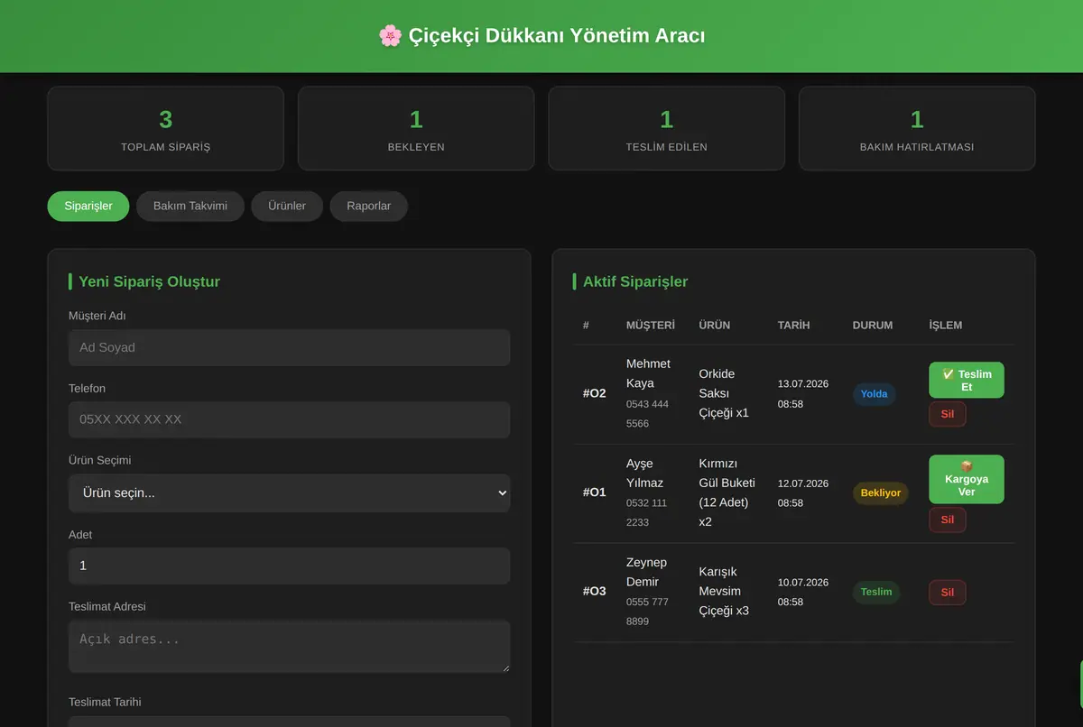The width and height of the screenshot is (1083, 727).
Task: Delete Zeynep Demir's order with Sil
Action: tap(948, 592)
